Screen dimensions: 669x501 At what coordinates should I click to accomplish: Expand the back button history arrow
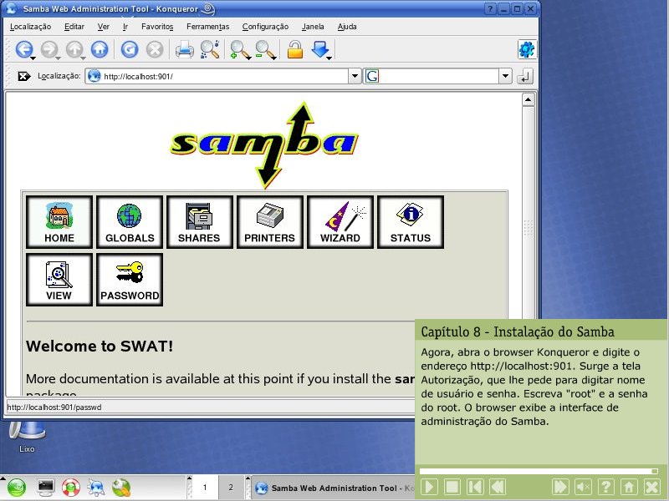(x=33, y=58)
